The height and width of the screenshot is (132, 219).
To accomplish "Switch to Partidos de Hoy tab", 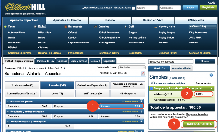I will click(45, 61).
